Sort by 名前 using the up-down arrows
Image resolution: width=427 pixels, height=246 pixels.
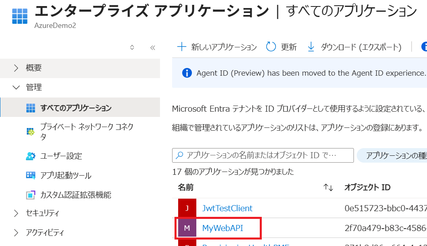(328, 187)
